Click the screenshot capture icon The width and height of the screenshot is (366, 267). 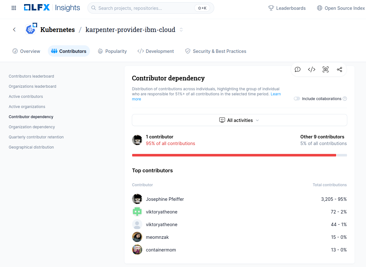(325, 70)
